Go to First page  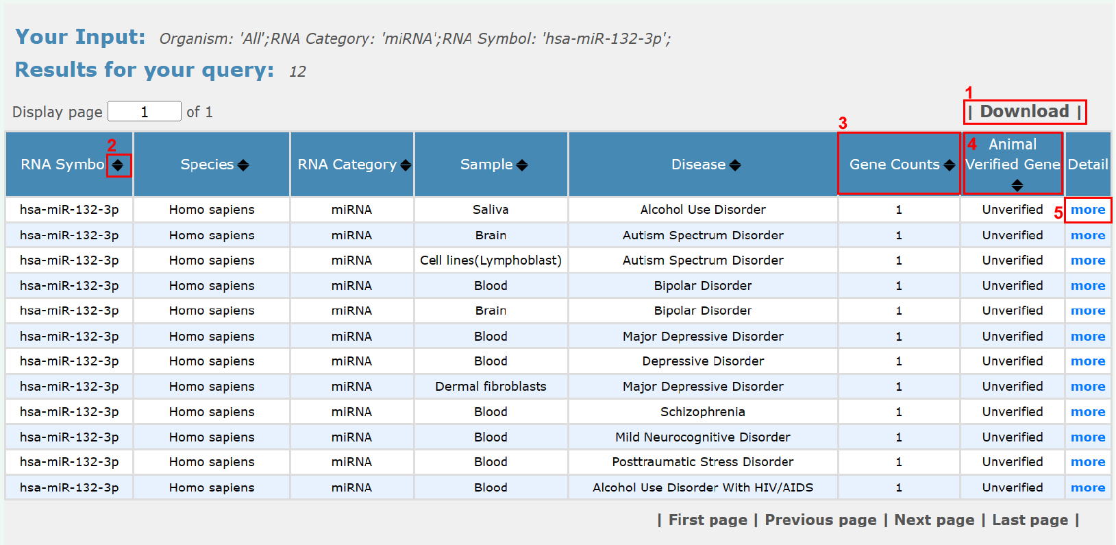pyautogui.click(x=707, y=520)
